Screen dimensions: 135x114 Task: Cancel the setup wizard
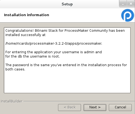(120, 107)
